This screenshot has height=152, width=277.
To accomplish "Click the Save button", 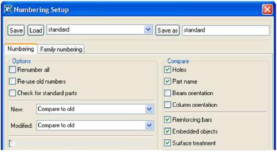I will click(16, 30).
